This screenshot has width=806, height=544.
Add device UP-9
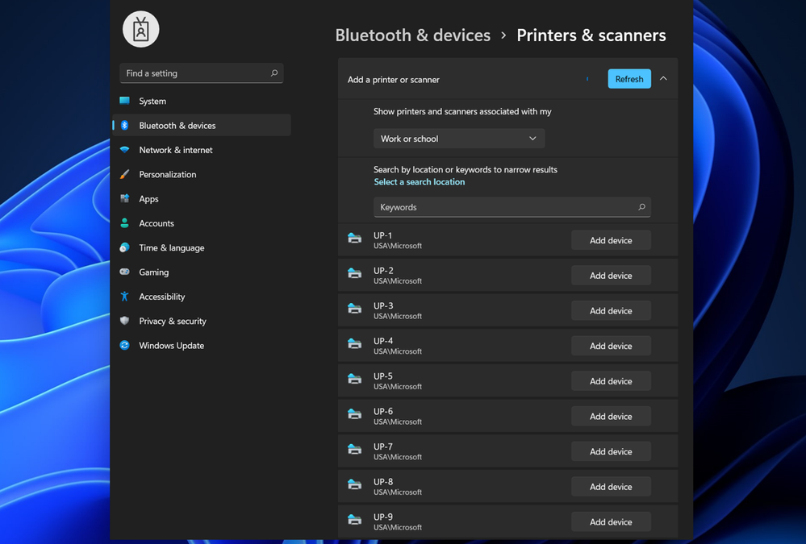coord(612,522)
